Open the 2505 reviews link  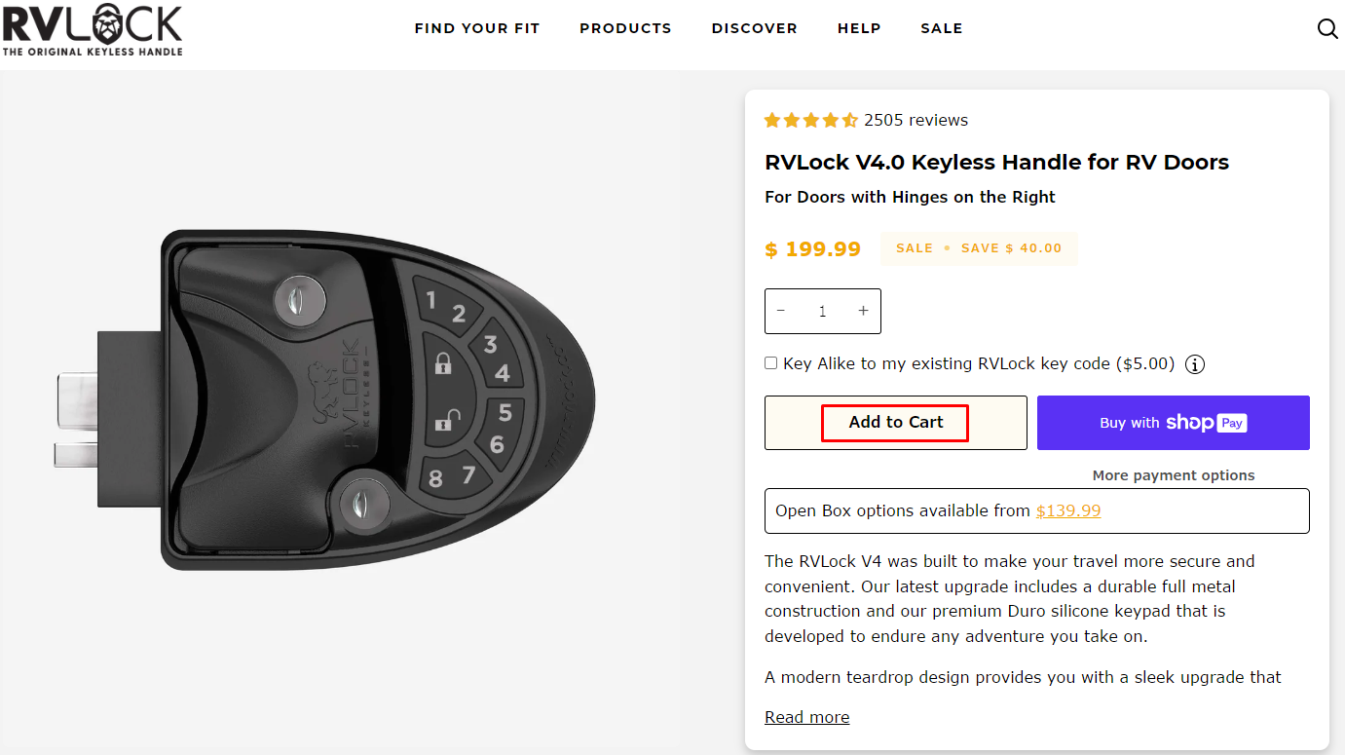915,121
